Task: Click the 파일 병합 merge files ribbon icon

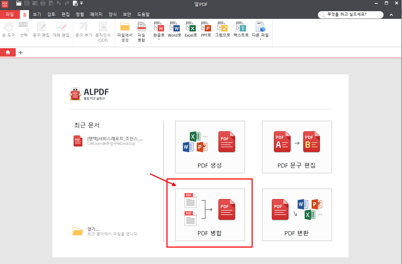Action: tap(141, 32)
